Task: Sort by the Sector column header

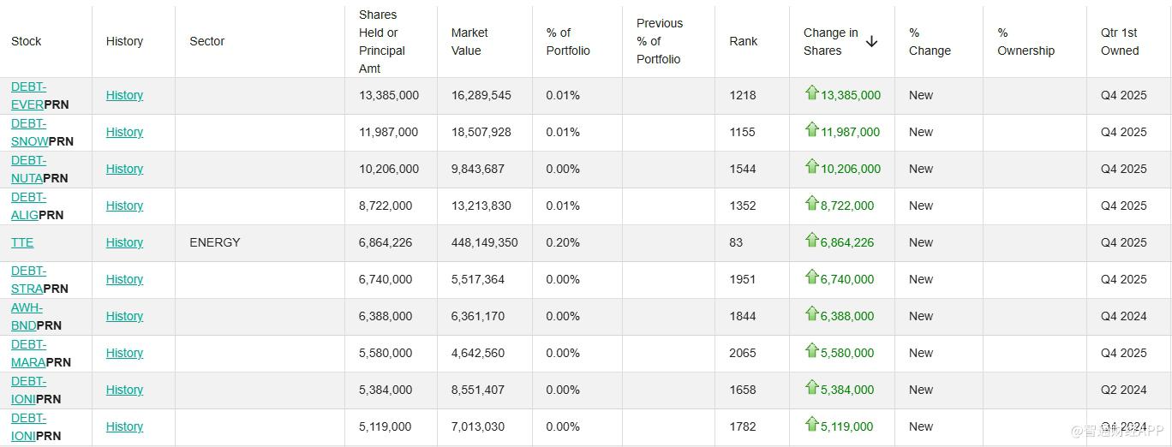Action: (206, 41)
